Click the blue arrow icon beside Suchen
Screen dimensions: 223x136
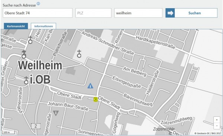click(x=170, y=13)
